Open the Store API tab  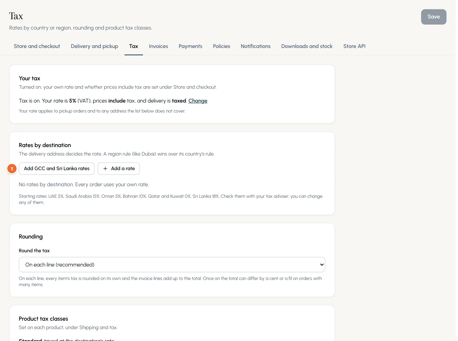tap(354, 46)
